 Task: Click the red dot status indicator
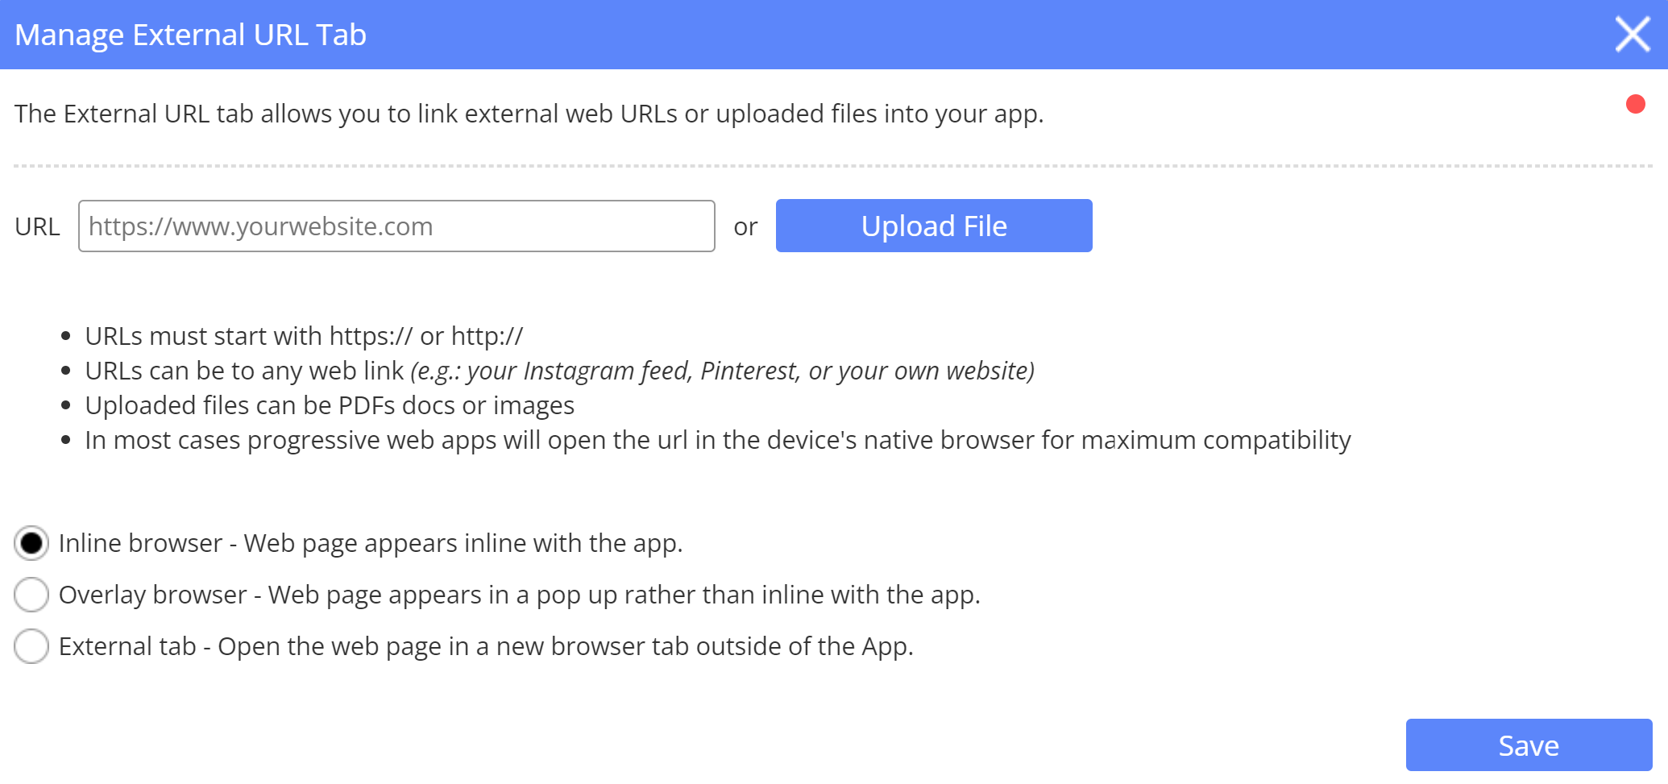click(1635, 104)
